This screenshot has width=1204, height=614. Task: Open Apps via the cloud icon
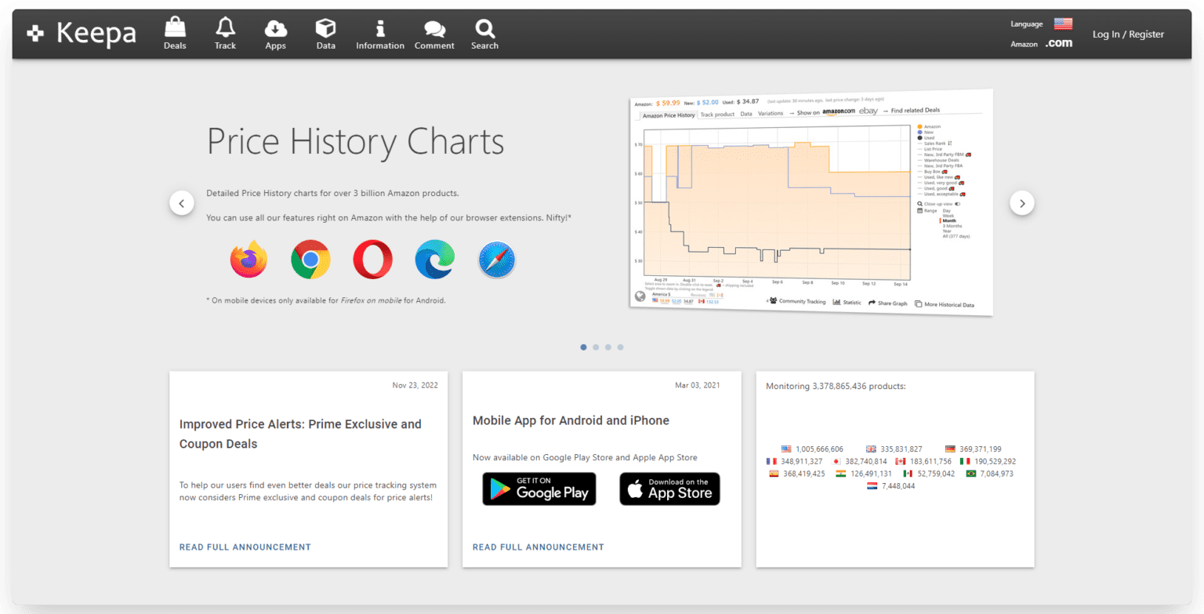(275, 31)
